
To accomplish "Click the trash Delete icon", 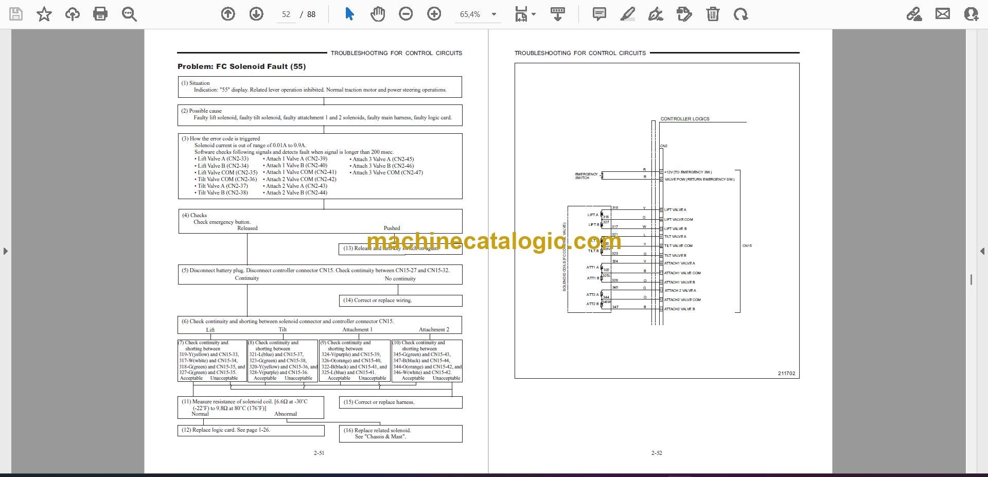I will pyautogui.click(x=713, y=14).
